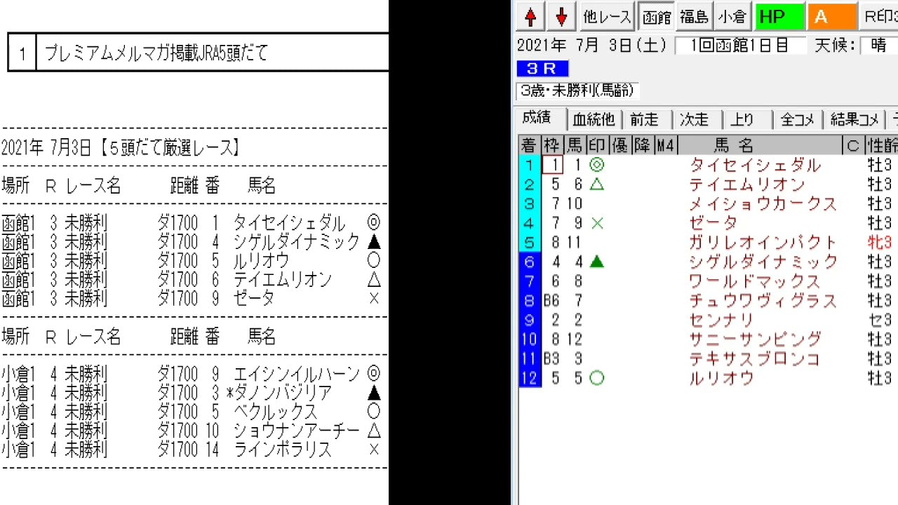Open the 血統他 tab

click(594, 120)
